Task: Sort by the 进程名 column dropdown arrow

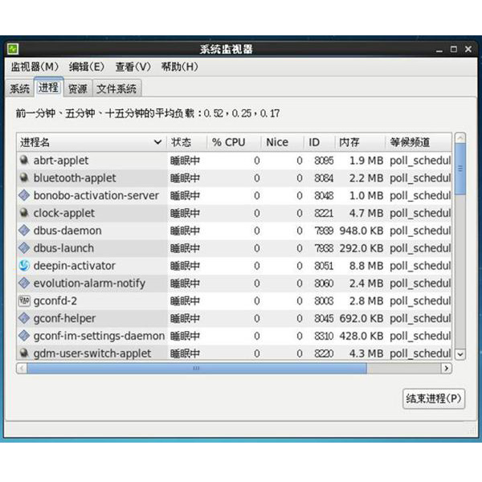Action: pyautogui.click(x=157, y=142)
